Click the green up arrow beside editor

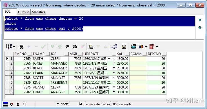point(200,20)
